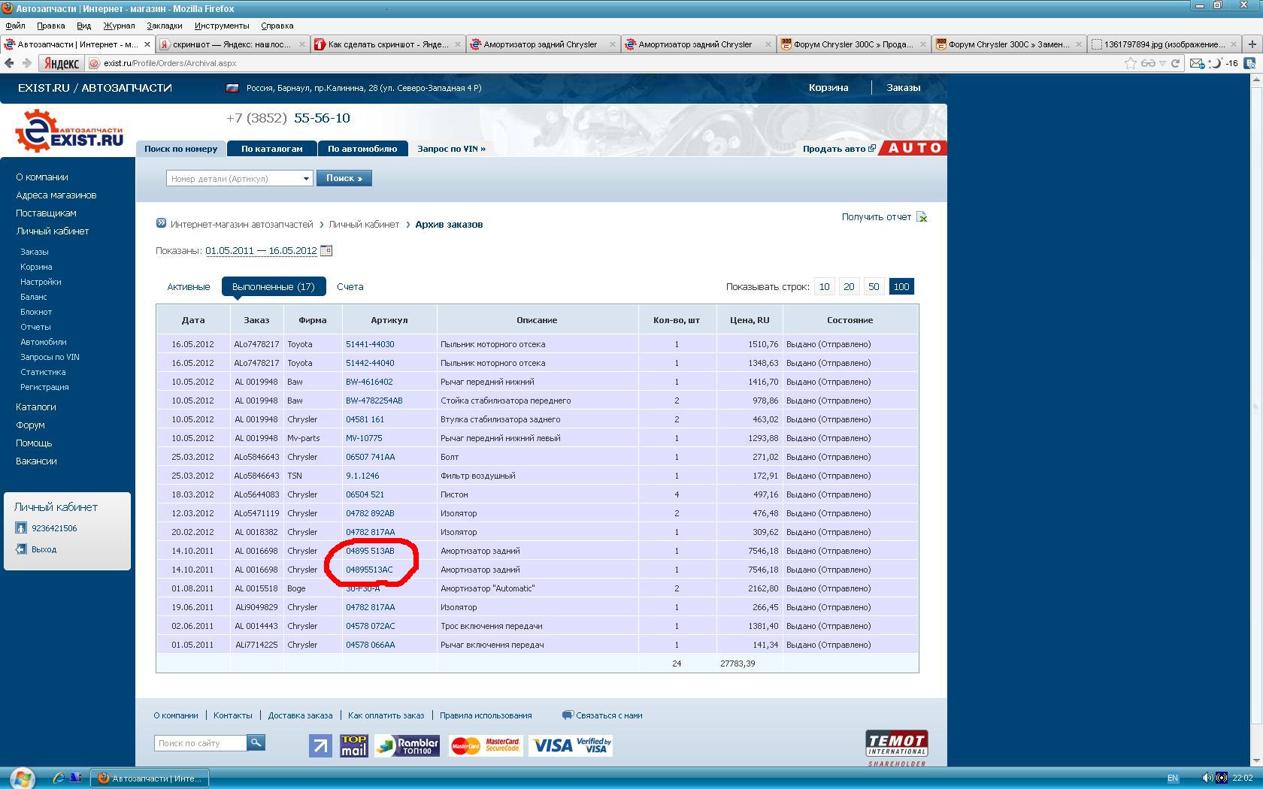Open the MasterCard logo in footer
This screenshot has width=1263, height=789.
tap(486, 745)
